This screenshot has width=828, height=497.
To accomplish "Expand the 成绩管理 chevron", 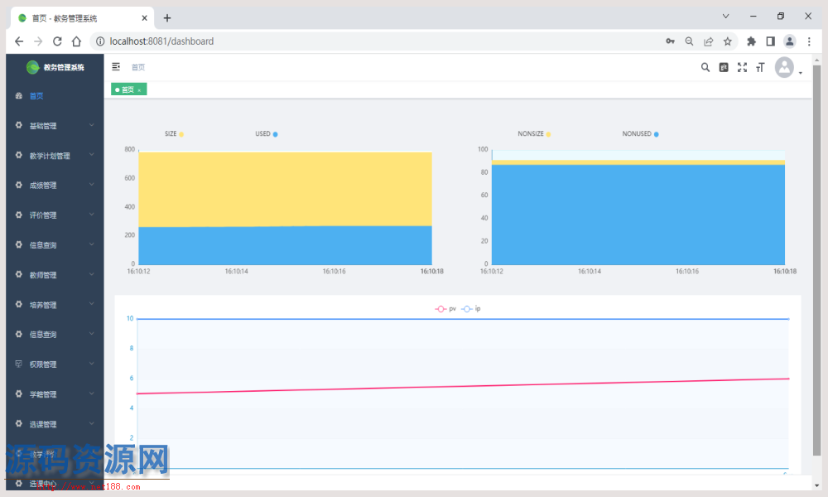I will pos(91,185).
